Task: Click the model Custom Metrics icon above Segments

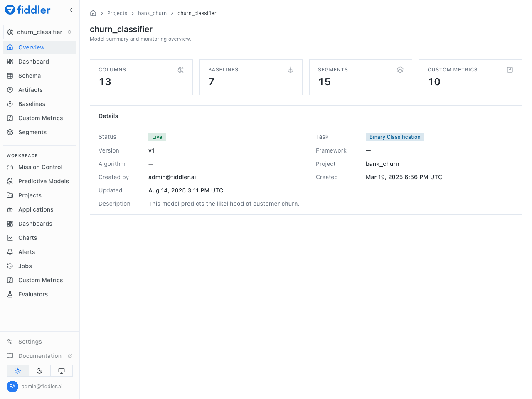Action: pos(10,118)
